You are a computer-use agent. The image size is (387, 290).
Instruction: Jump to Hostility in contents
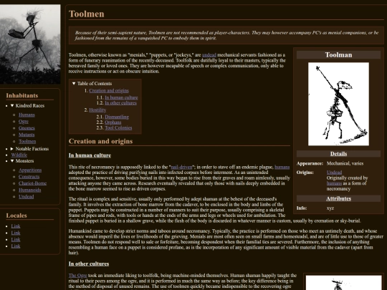[x=97, y=110]
